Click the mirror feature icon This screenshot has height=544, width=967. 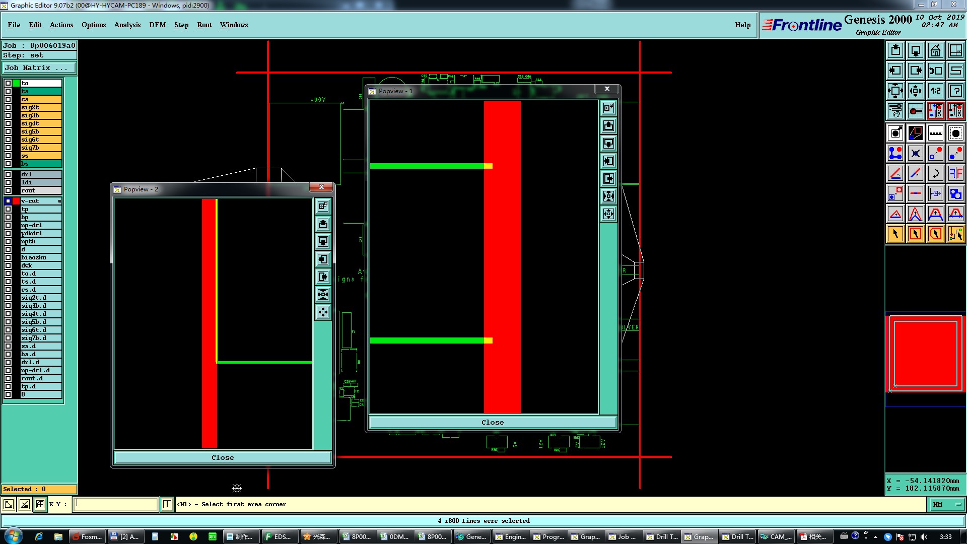click(955, 173)
